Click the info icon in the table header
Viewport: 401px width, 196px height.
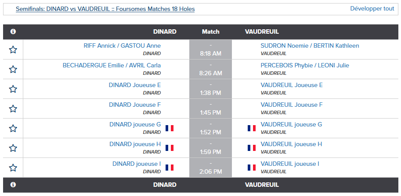(13, 31)
